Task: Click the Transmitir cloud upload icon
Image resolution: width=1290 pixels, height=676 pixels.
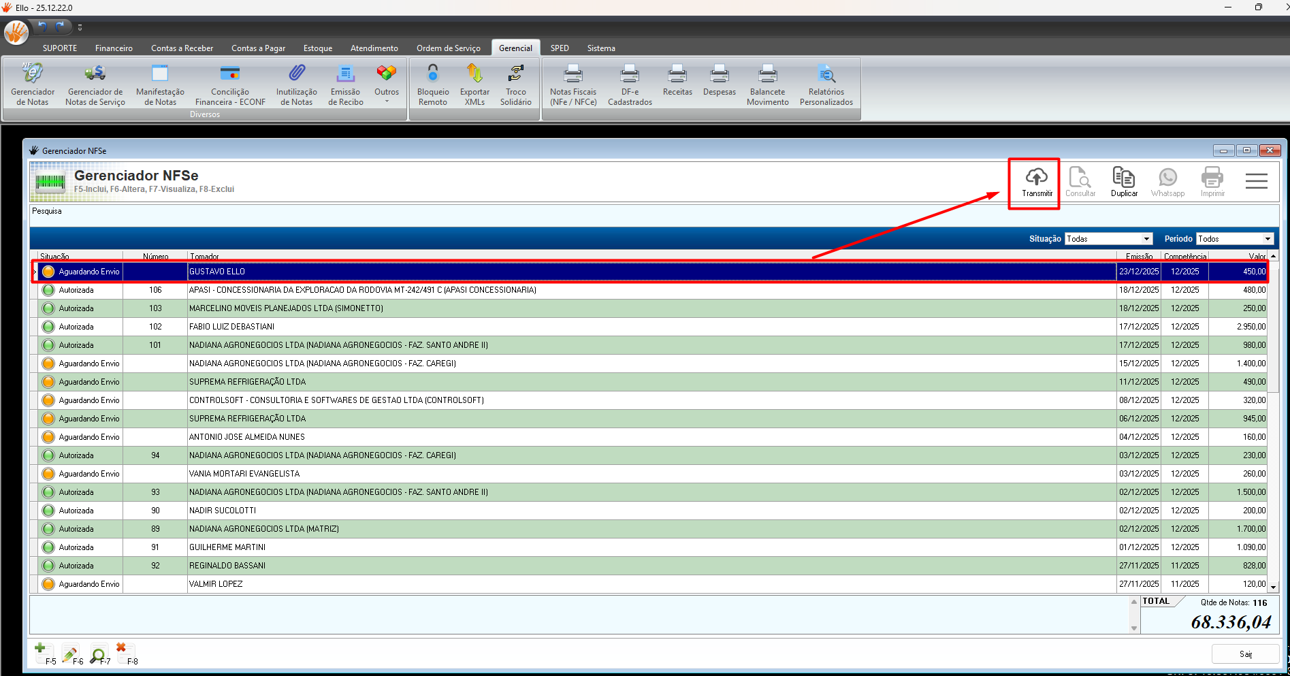Action: tap(1036, 178)
